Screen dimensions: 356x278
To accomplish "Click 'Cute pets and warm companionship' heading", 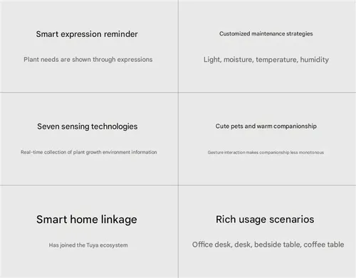I will click(266, 127).
